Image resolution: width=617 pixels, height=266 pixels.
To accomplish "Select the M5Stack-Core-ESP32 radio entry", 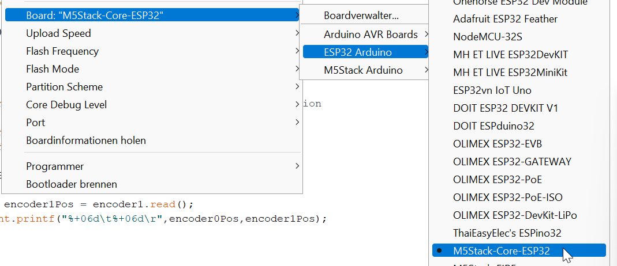I will pyautogui.click(x=519, y=250).
